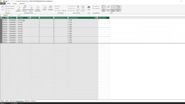The width and height of the screenshot is (185, 104).
Task: Click Create KPI in Calculations group
Action: [96, 8]
